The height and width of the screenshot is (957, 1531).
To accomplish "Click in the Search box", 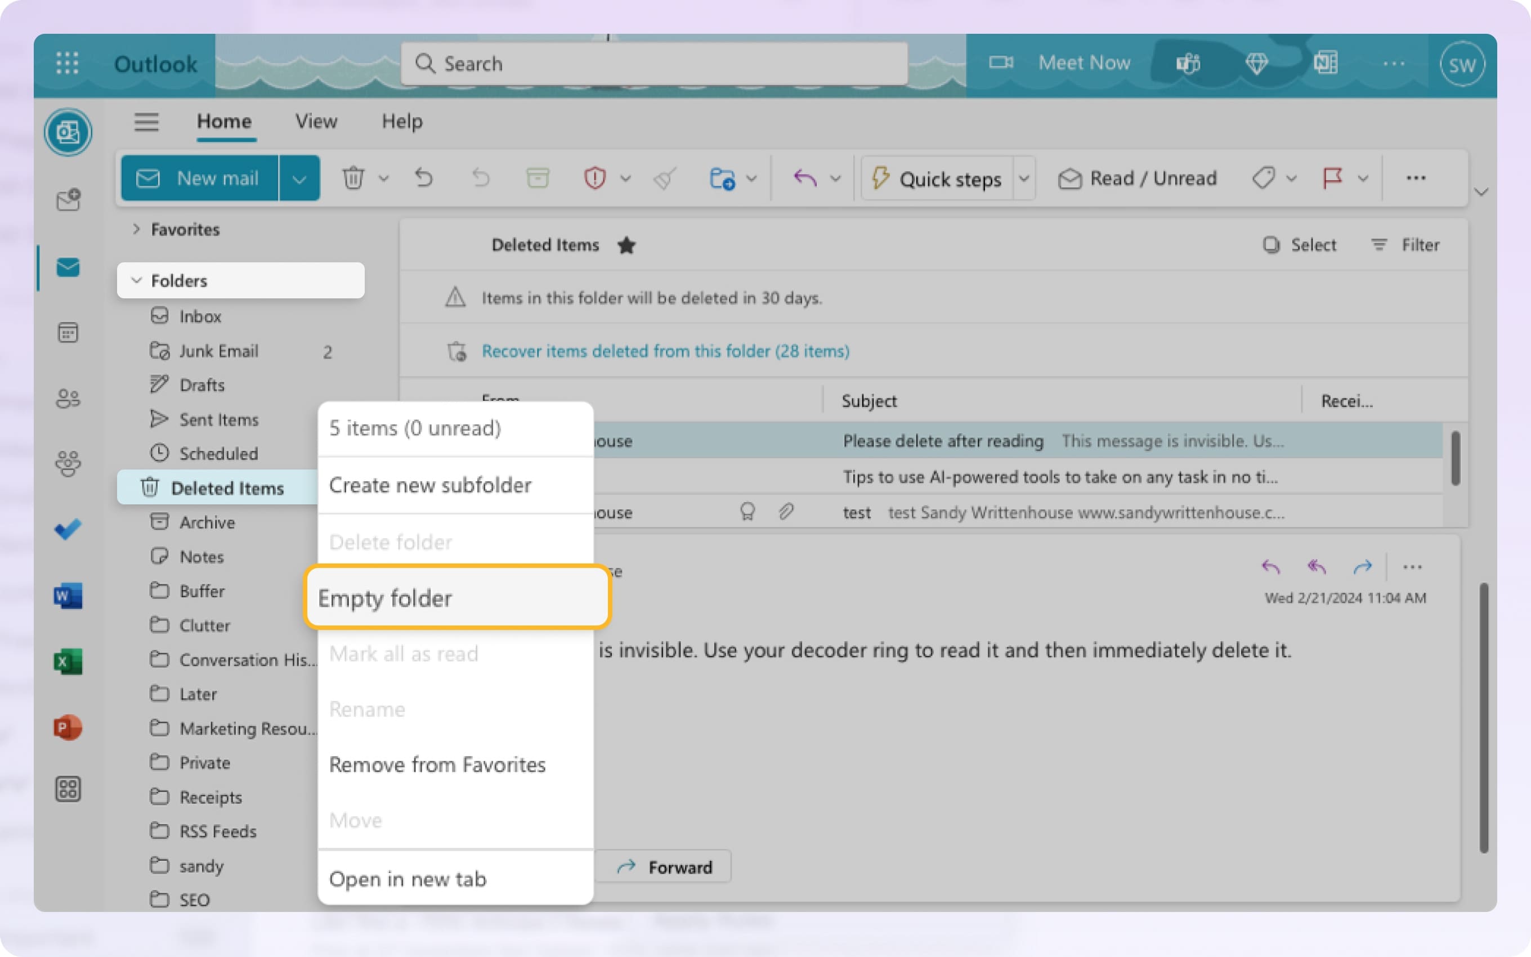I will click(x=654, y=63).
